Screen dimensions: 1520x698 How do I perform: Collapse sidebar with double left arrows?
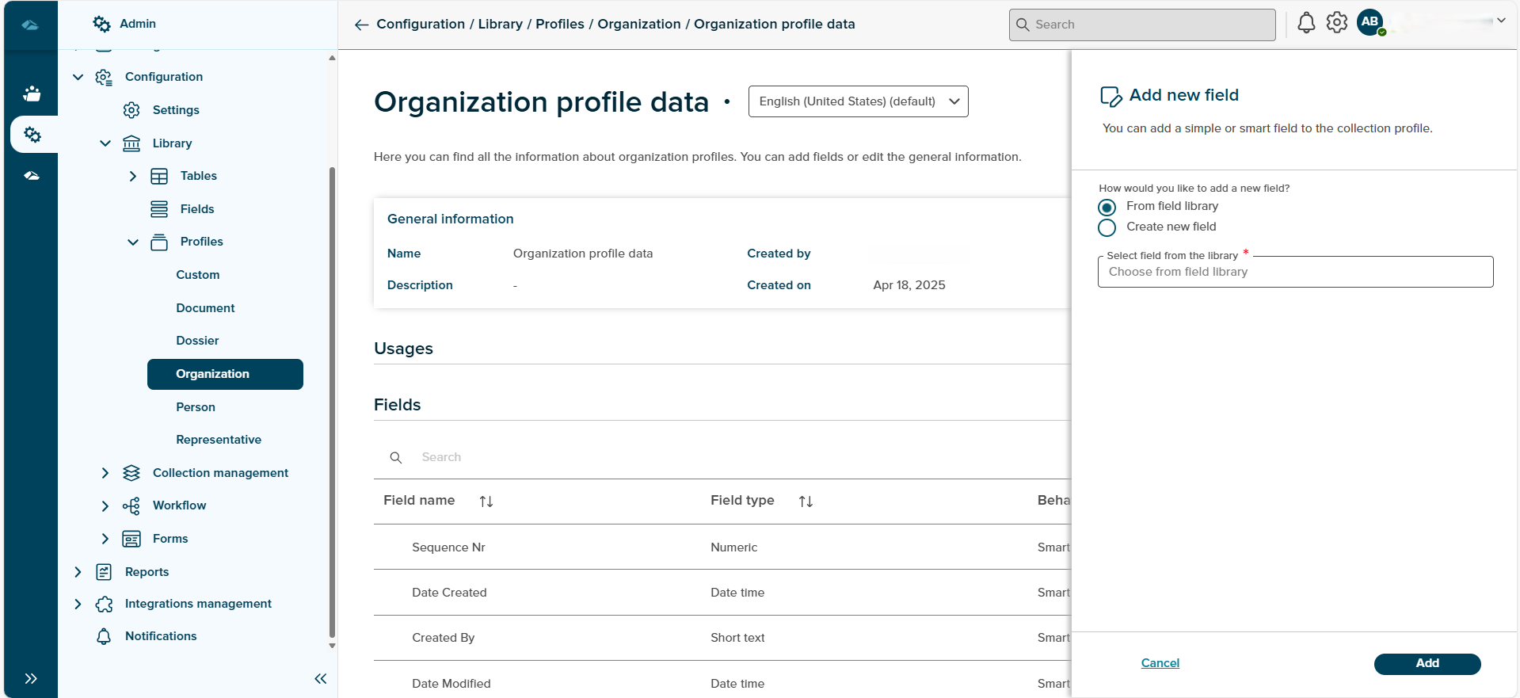(x=321, y=678)
